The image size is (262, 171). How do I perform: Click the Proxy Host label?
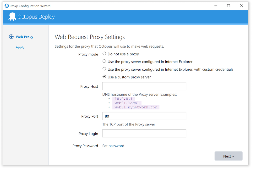coord(89,87)
